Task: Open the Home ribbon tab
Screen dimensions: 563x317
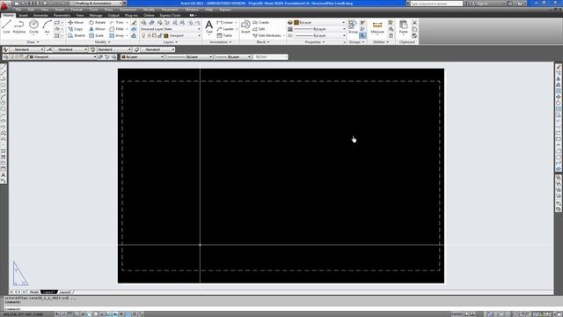Action: point(8,16)
